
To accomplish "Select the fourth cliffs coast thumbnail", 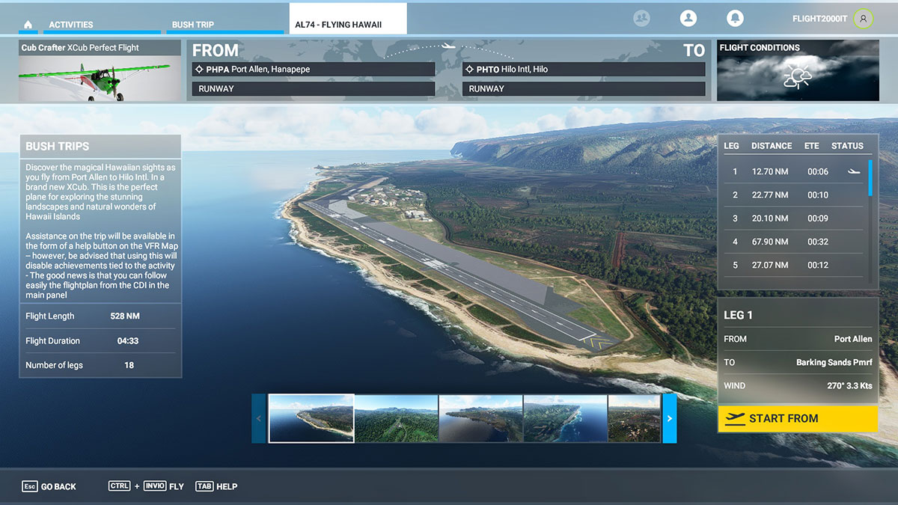I will click(565, 418).
